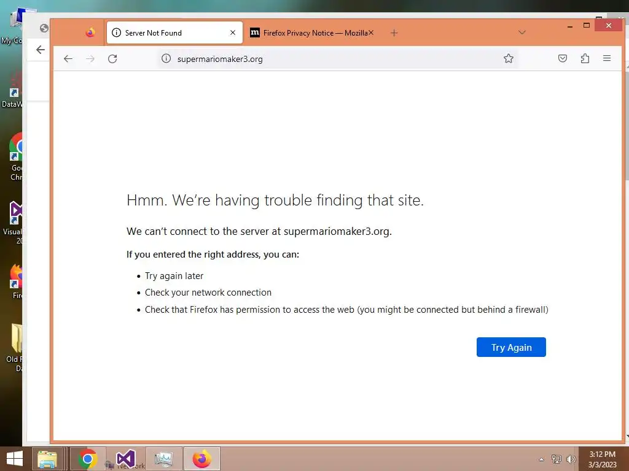The image size is (629, 471).
Task: Open Save to Pocket icon
Action: coord(563,58)
